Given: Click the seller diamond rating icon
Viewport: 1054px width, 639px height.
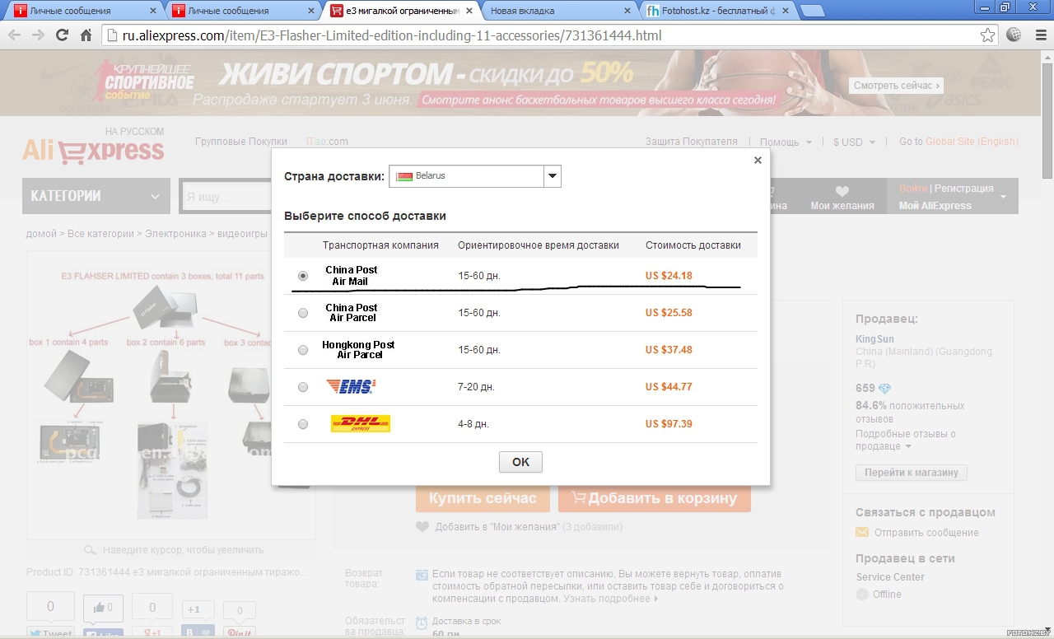Looking at the screenshot, I should tap(885, 389).
